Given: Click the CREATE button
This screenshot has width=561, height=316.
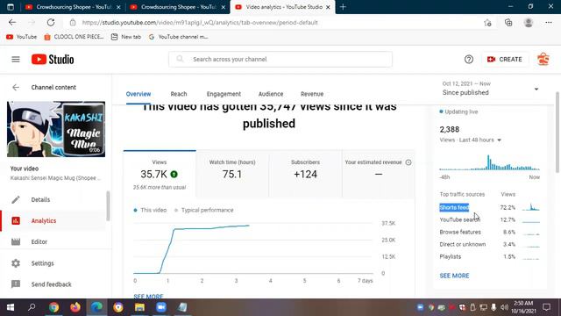Looking at the screenshot, I should click(505, 60).
